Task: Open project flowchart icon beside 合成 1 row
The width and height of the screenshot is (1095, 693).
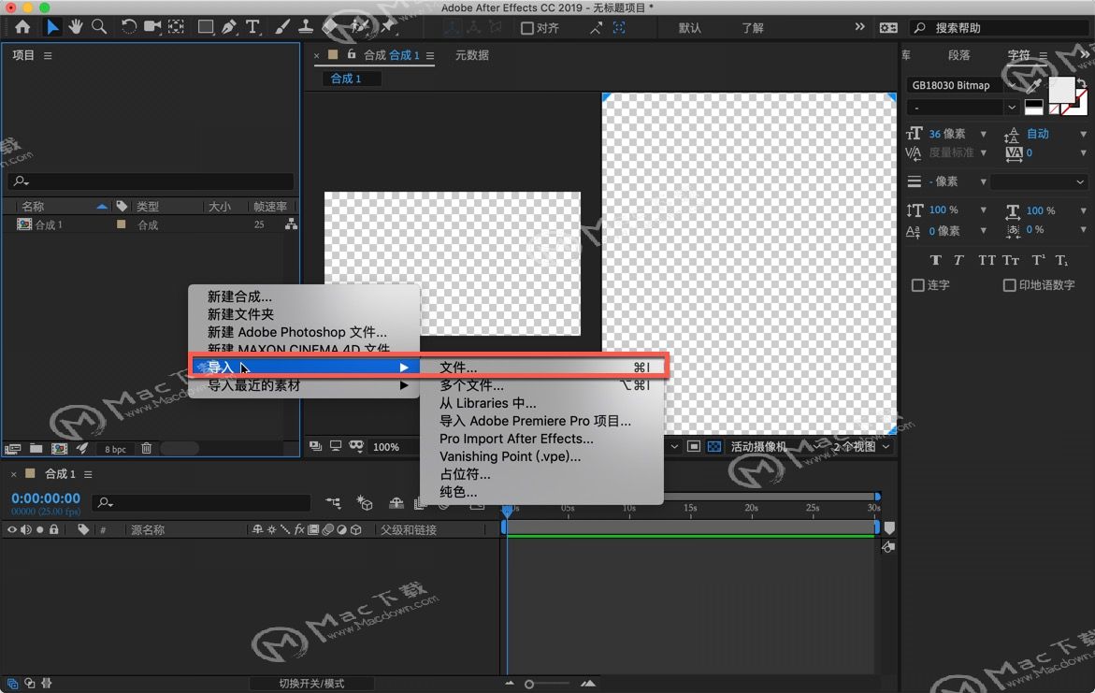Action: 291,224
